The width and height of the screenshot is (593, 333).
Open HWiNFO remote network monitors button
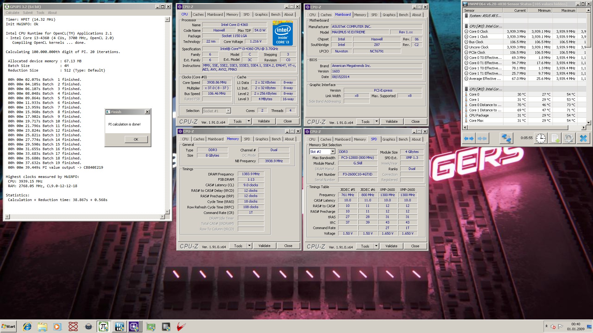506,138
